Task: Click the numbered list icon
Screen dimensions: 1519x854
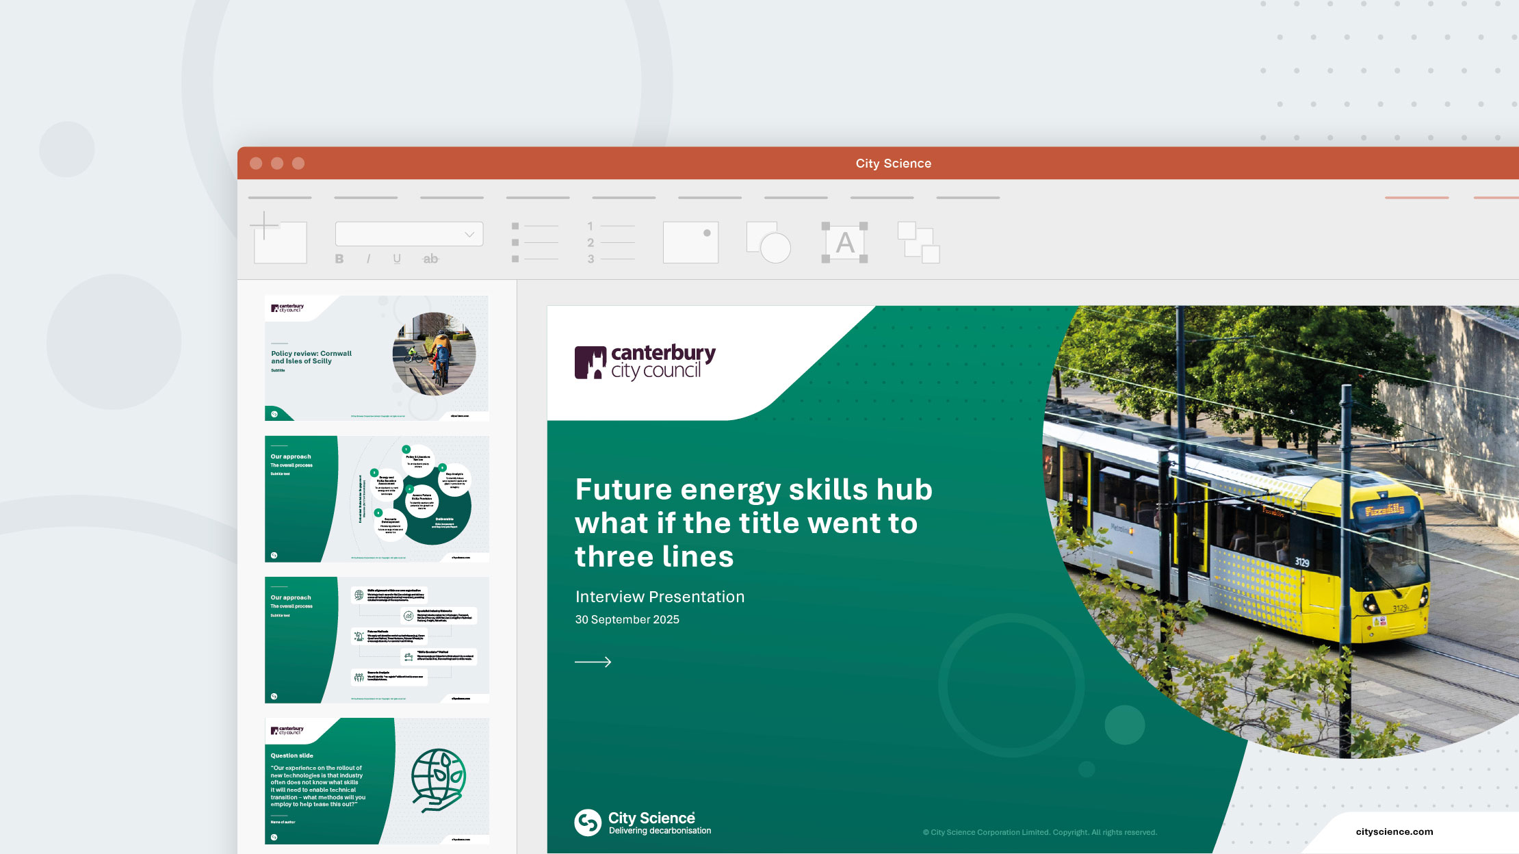Action: 610,242
